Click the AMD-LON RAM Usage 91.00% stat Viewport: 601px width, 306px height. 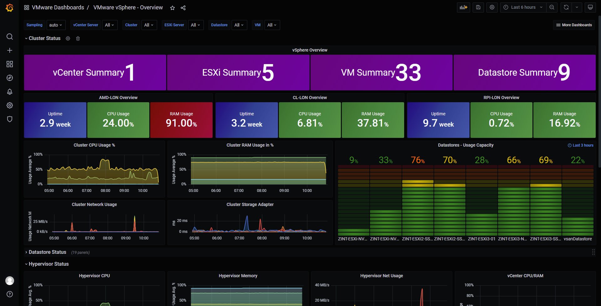coord(182,120)
